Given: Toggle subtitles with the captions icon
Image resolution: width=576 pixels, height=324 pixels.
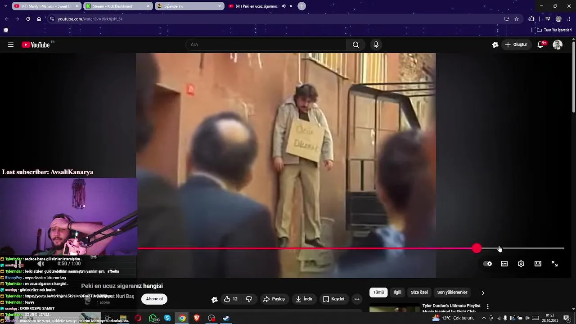Looking at the screenshot, I should 504,264.
